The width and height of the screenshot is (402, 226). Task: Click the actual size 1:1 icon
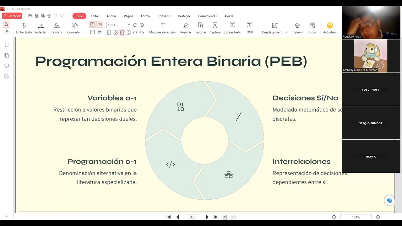point(109,33)
